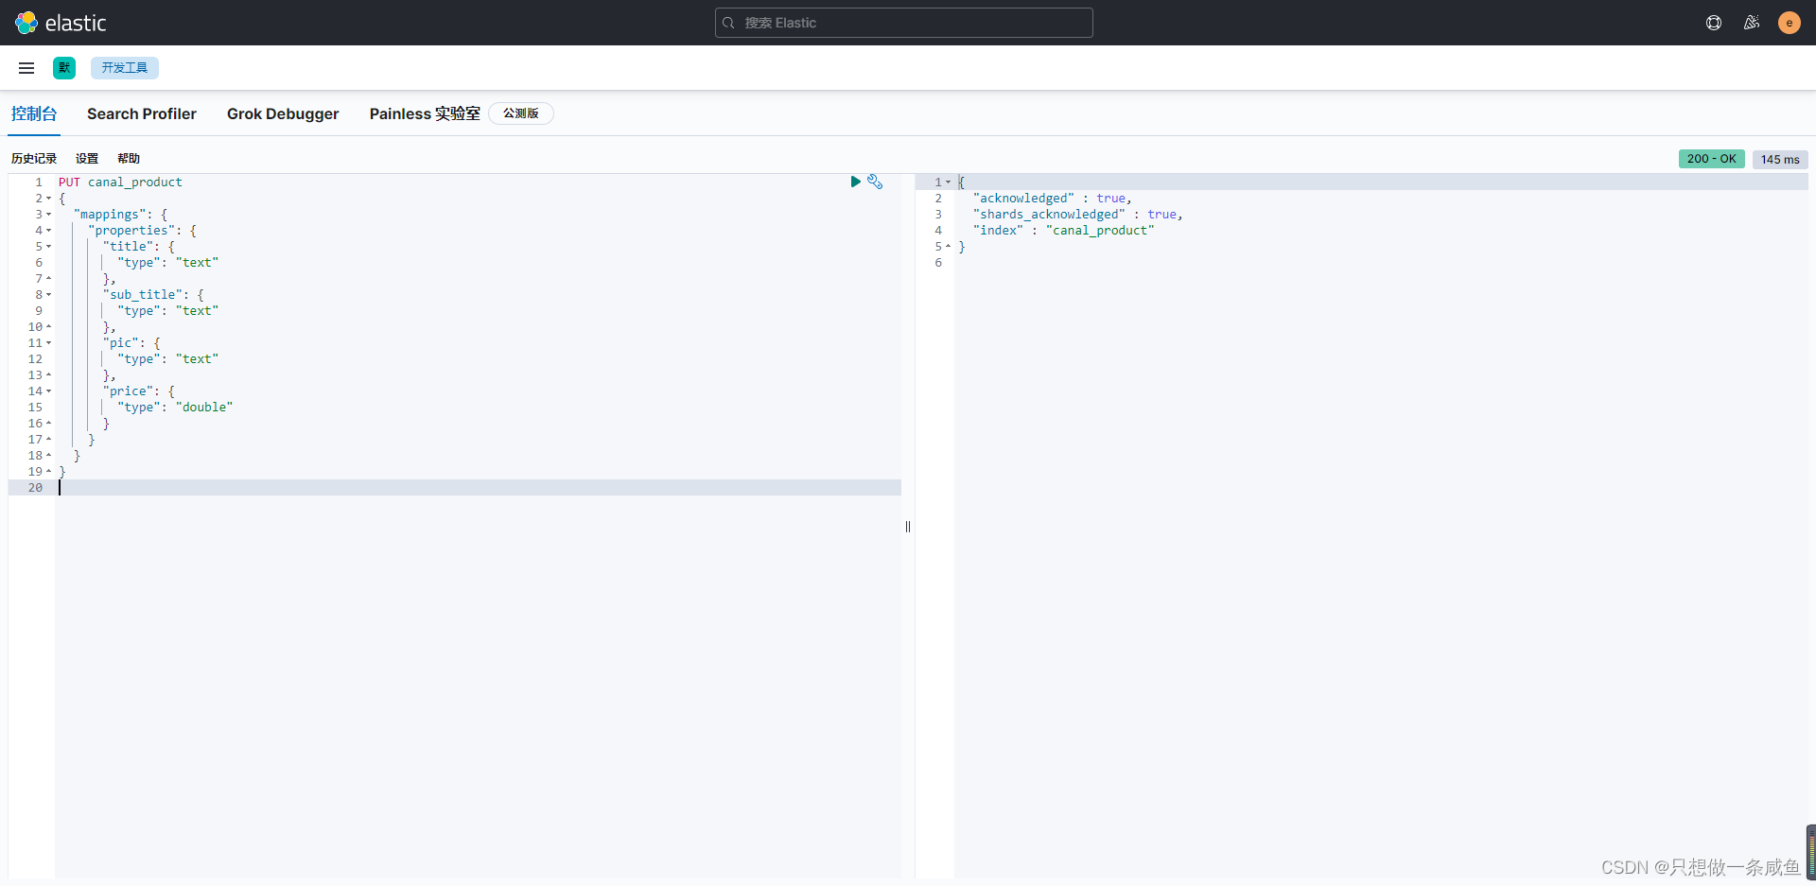Switch to the 控制台 tab
The width and height of the screenshot is (1816, 886).
[x=34, y=113]
